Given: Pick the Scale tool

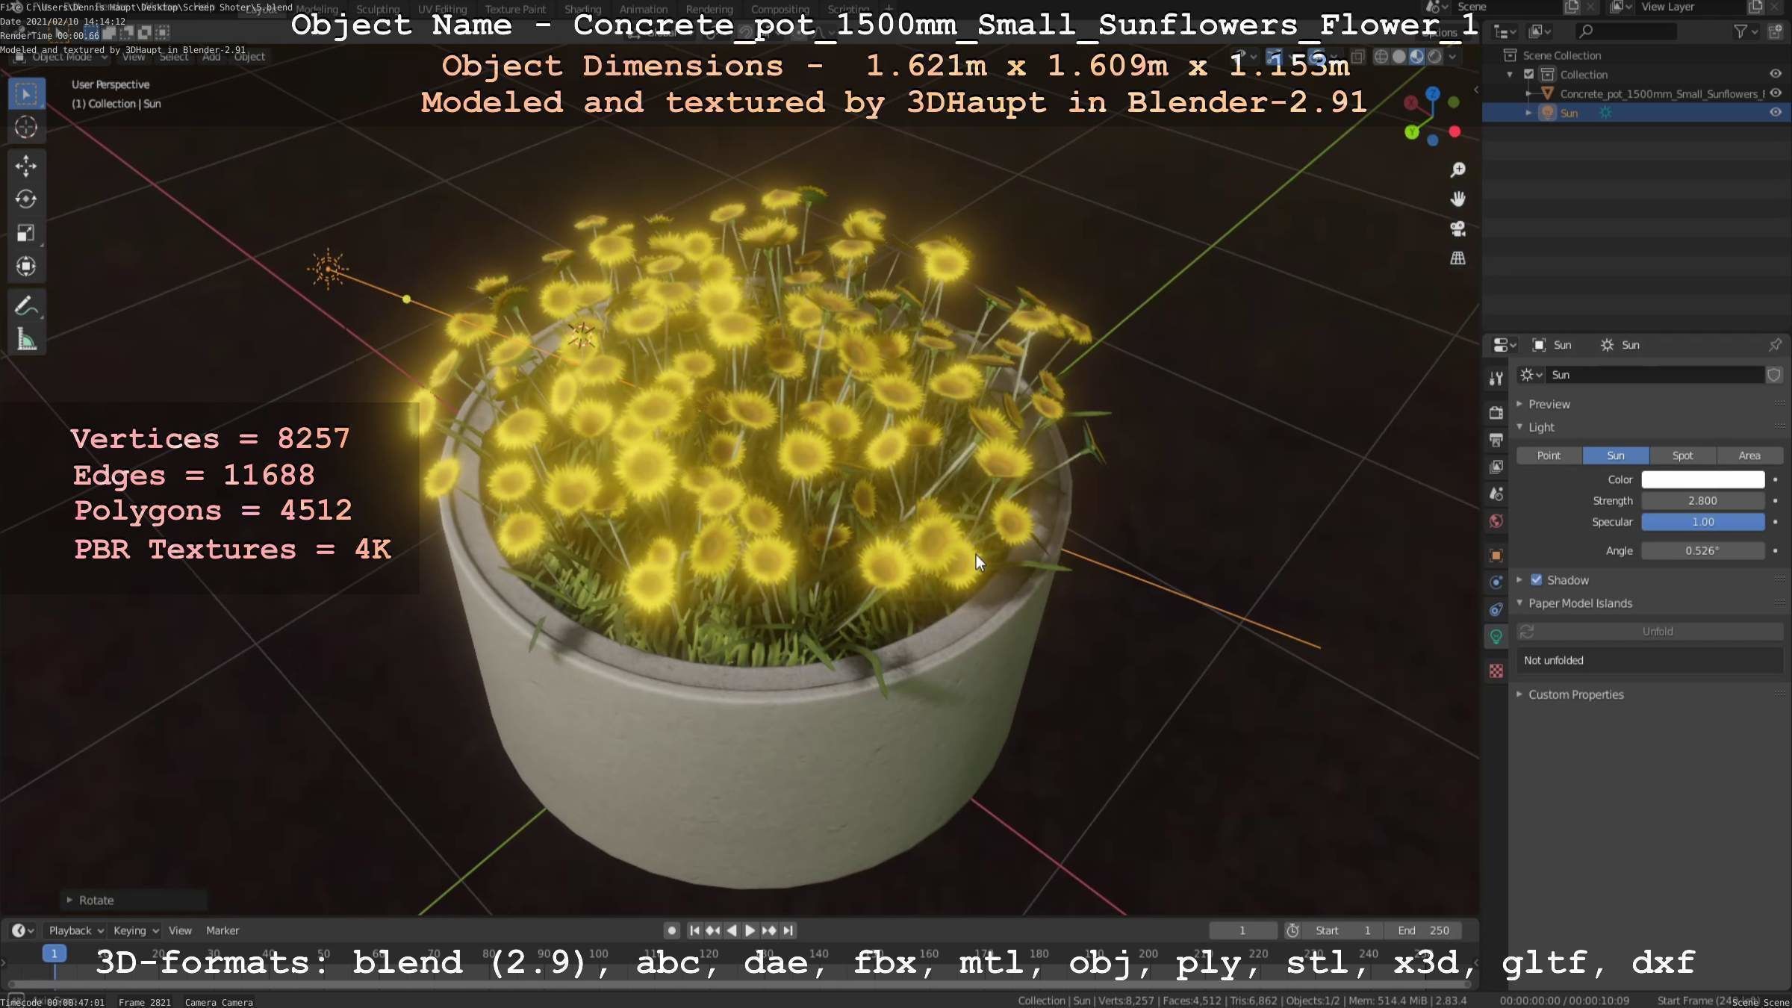Looking at the screenshot, I should pos(26,233).
